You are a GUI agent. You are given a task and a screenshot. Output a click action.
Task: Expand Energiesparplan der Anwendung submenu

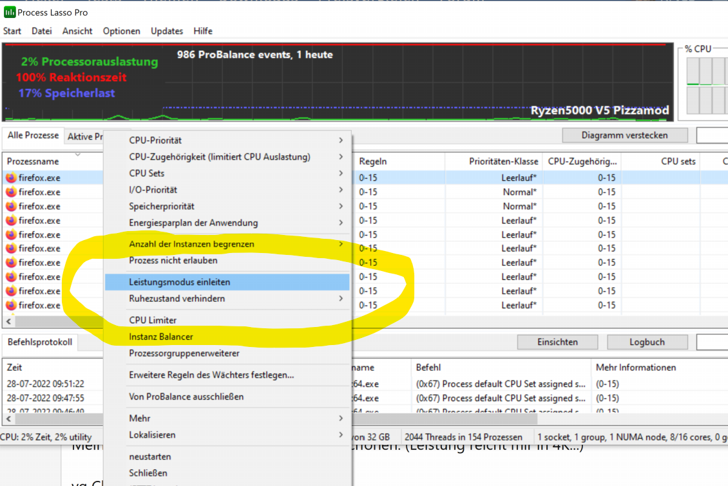pyautogui.click(x=227, y=223)
